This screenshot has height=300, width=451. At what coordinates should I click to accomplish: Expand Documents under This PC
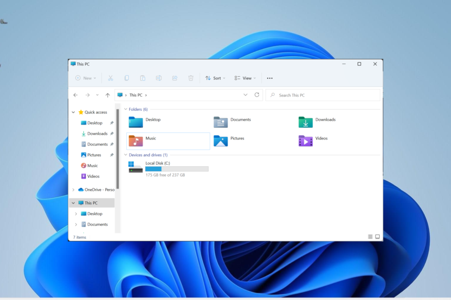[76, 224]
